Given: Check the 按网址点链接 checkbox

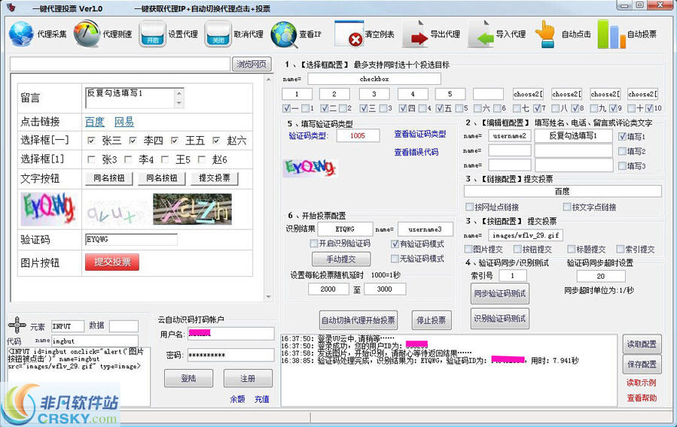Looking at the screenshot, I should click(469, 207).
